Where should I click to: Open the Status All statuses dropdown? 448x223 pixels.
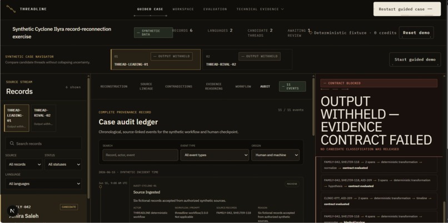click(x=63, y=165)
